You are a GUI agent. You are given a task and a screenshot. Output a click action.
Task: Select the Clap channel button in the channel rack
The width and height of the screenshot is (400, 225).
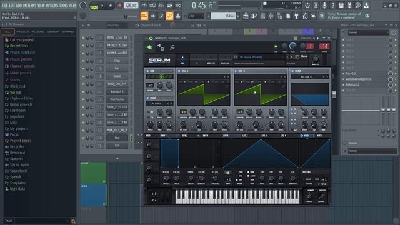coord(117,61)
